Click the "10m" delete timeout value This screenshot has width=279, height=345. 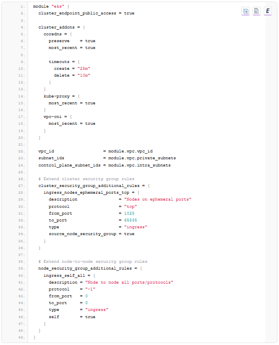pos(84,75)
